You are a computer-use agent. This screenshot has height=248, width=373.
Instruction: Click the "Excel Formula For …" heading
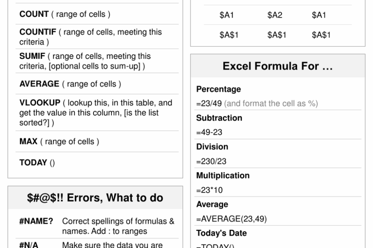pyautogui.click(x=278, y=66)
